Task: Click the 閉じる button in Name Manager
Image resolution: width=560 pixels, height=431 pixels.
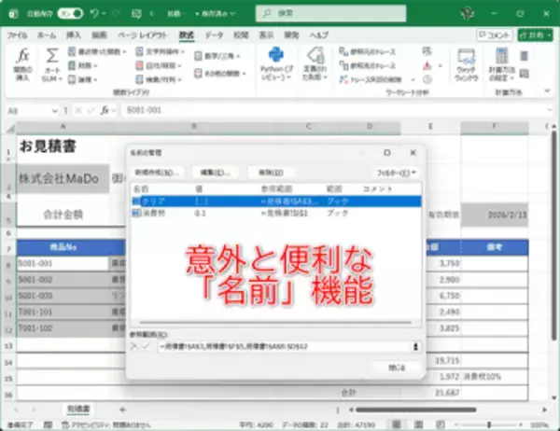Action: coord(397,368)
